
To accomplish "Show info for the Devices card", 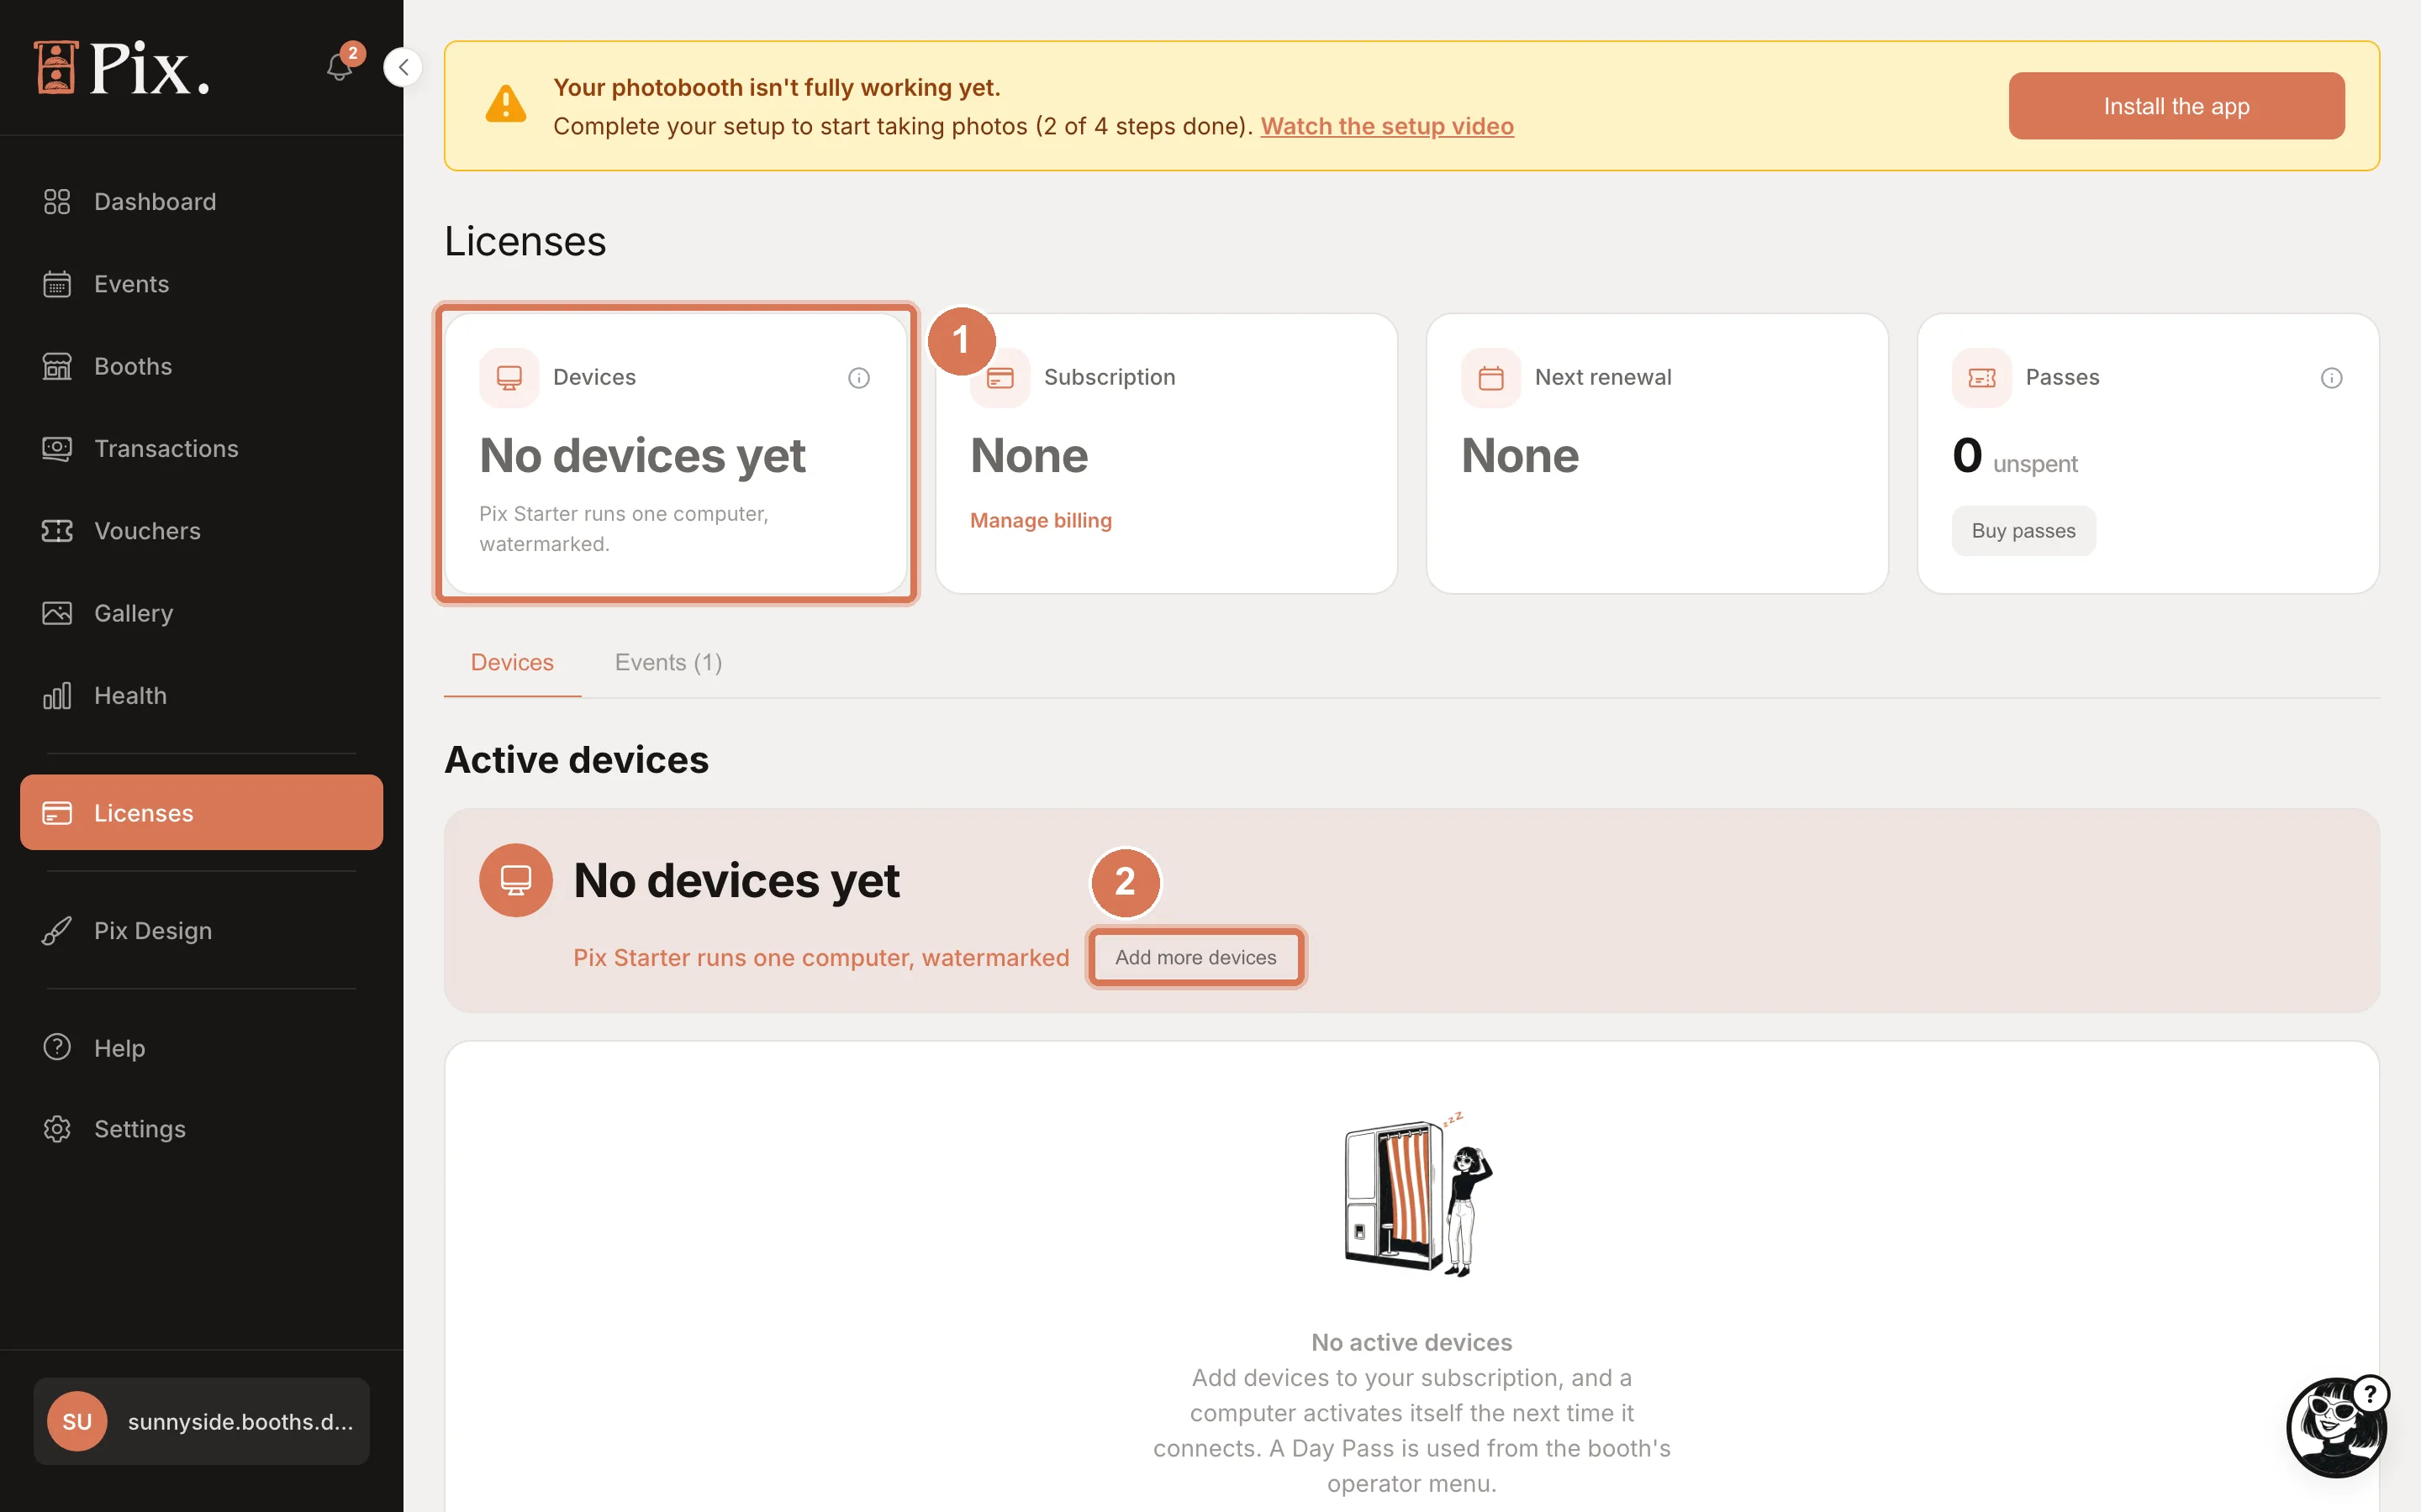I will click(x=858, y=378).
